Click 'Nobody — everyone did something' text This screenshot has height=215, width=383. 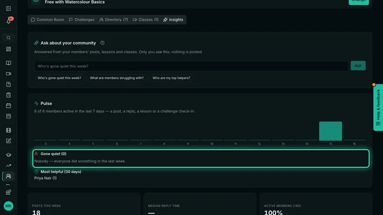[80, 161]
